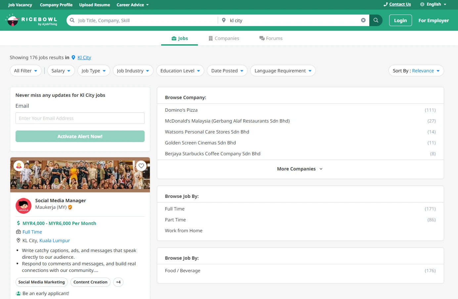The width and height of the screenshot is (458, 299).
Task: Open the Ricebowl logo homepage
Action: click(x=32, y=20)
